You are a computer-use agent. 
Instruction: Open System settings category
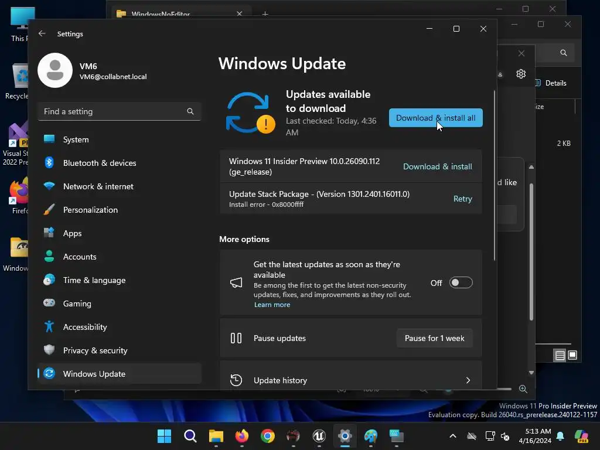120,139
